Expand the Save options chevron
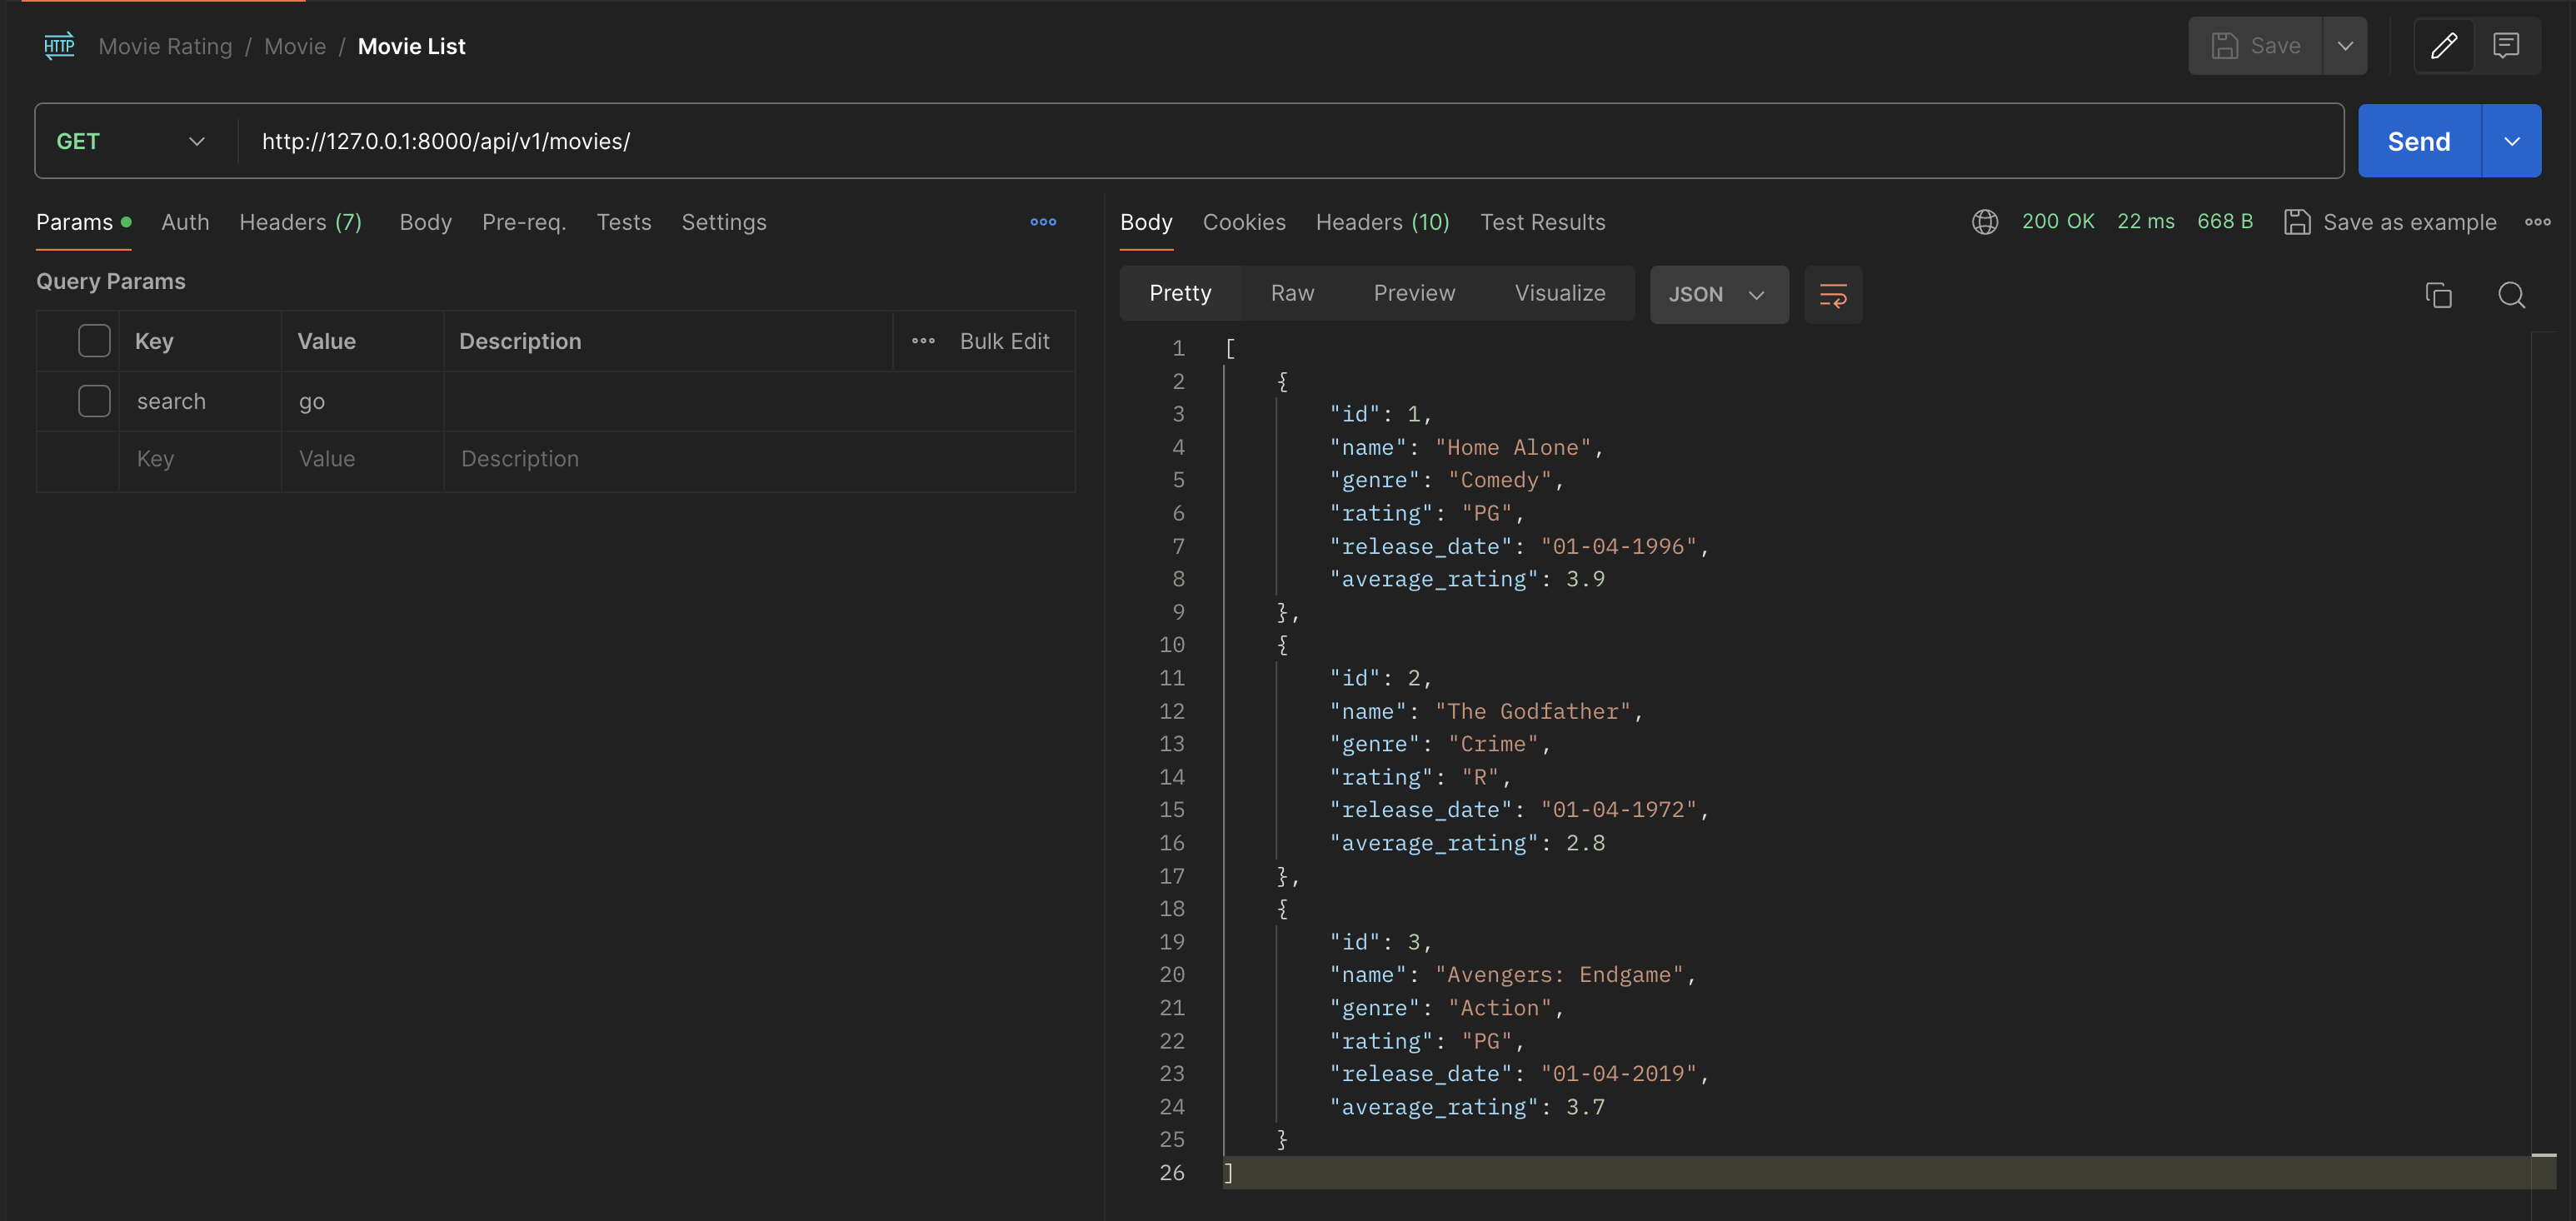Image resolution: width=2576 pixels, height=1221 pixels. pos(2344,46)
